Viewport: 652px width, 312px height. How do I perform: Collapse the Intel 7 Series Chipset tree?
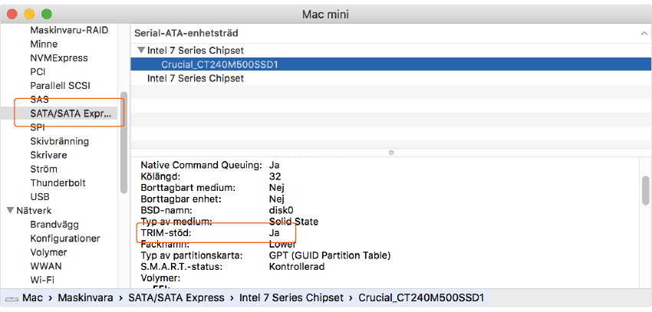(140, 51)
